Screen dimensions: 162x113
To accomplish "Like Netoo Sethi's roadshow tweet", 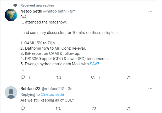I will [x=93, y=78].
